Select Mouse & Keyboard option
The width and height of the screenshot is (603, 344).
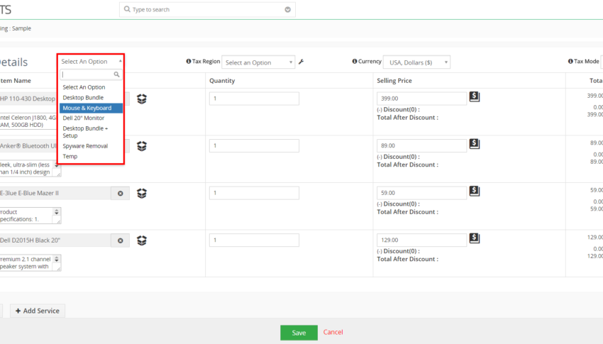tap(91, 108)
